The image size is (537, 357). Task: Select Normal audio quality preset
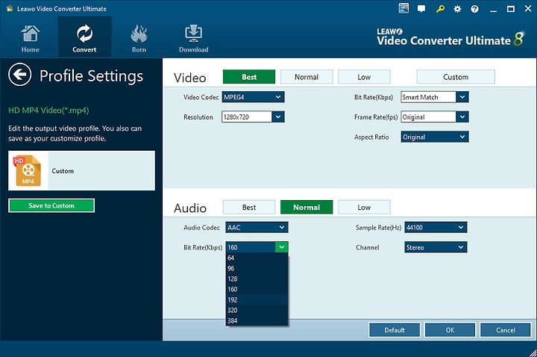click(x=307, y=207)
